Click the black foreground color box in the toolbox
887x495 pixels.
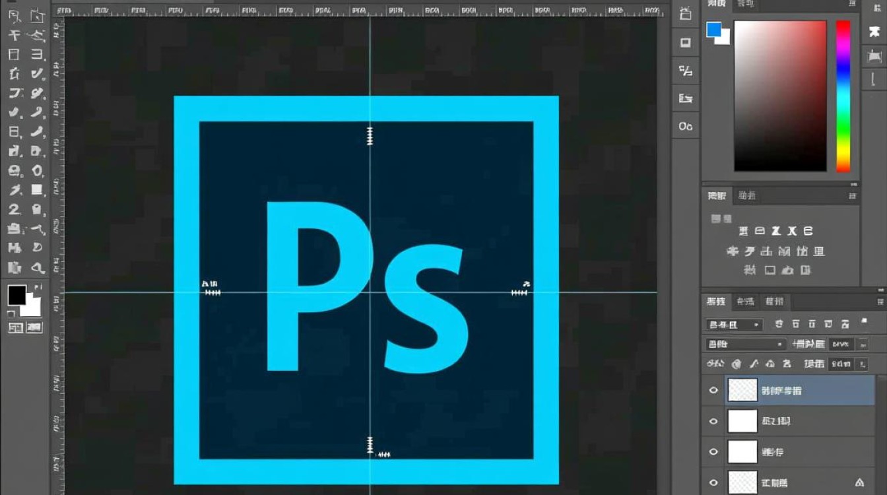pos(17,295)
